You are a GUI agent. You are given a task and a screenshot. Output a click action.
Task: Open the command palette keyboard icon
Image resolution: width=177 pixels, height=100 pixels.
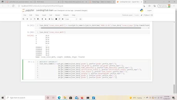[80, 19]
